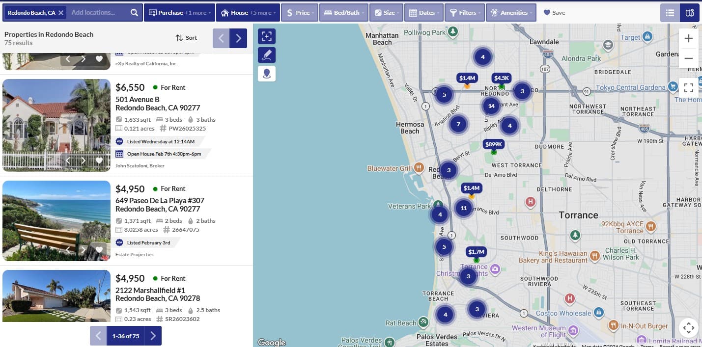Favorite the 649 Paseo De La Playa listing
The image size is (702, 347).
click(x=99, y=249)
